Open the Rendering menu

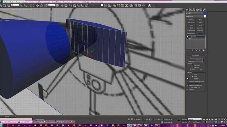[x=66, y=2]
